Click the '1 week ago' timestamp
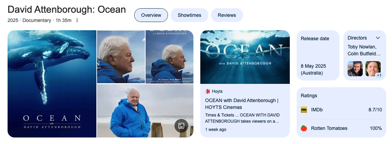This screenshot has height=144, width=392. coord(215,130)
